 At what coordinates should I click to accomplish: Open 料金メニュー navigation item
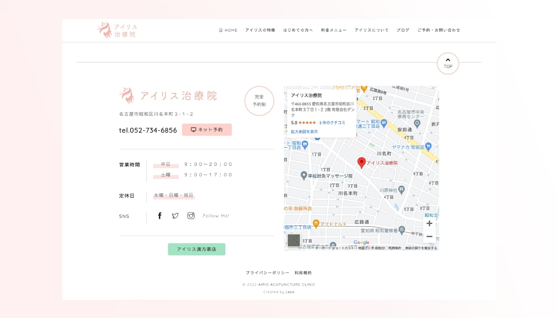coord(334,30)
